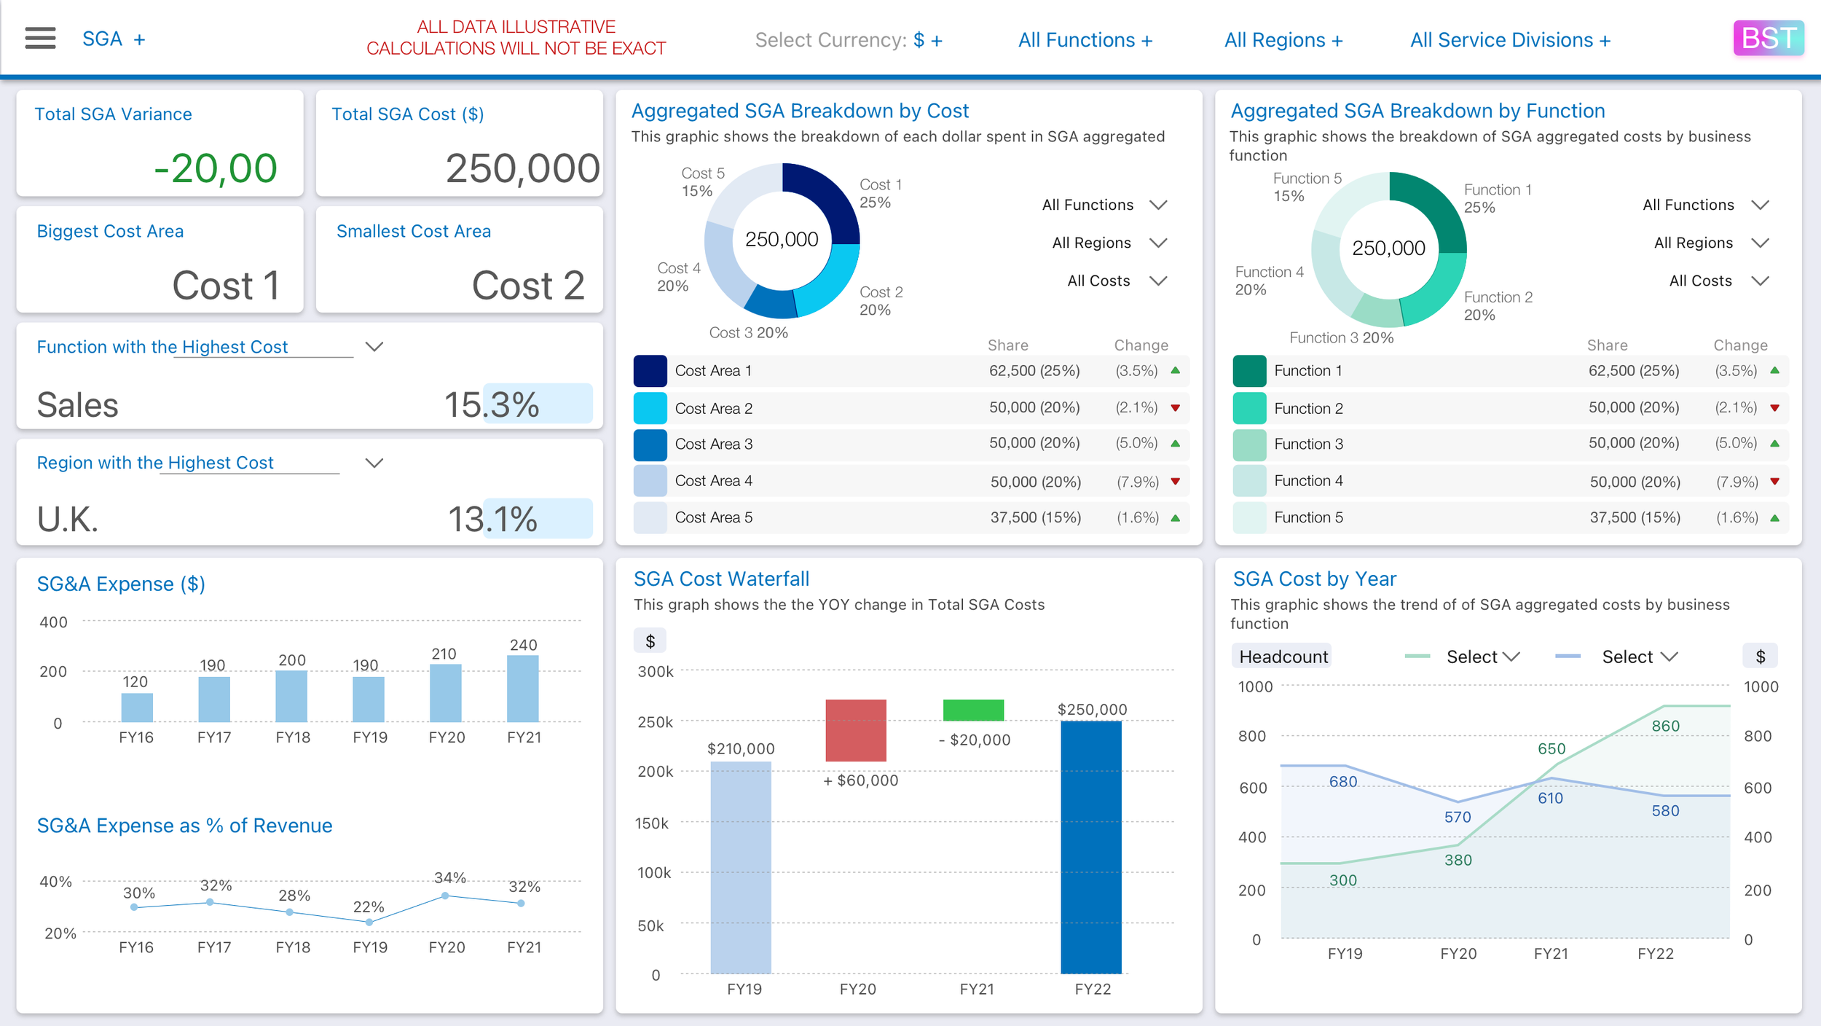
Task: Click the plus icon beside SGA
Action: click(x=140, y=39)
